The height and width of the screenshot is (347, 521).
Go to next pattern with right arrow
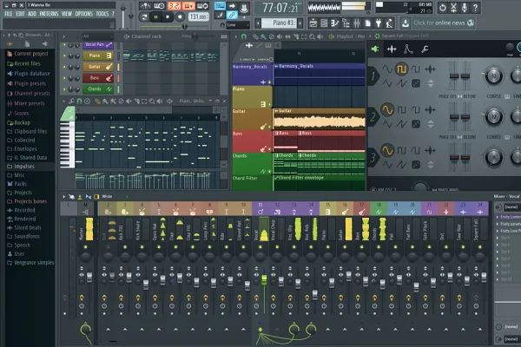(x=300, y=23)
